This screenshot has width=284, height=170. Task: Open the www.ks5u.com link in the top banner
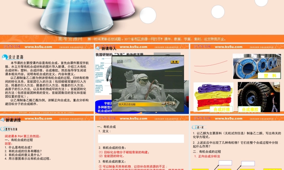click(37, 47)
